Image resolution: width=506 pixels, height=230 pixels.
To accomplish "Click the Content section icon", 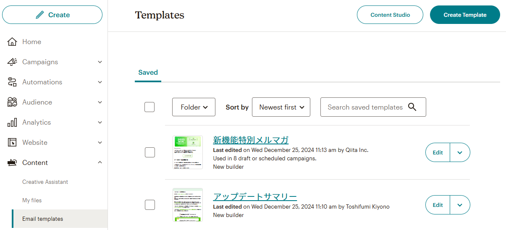I will 12,162.
